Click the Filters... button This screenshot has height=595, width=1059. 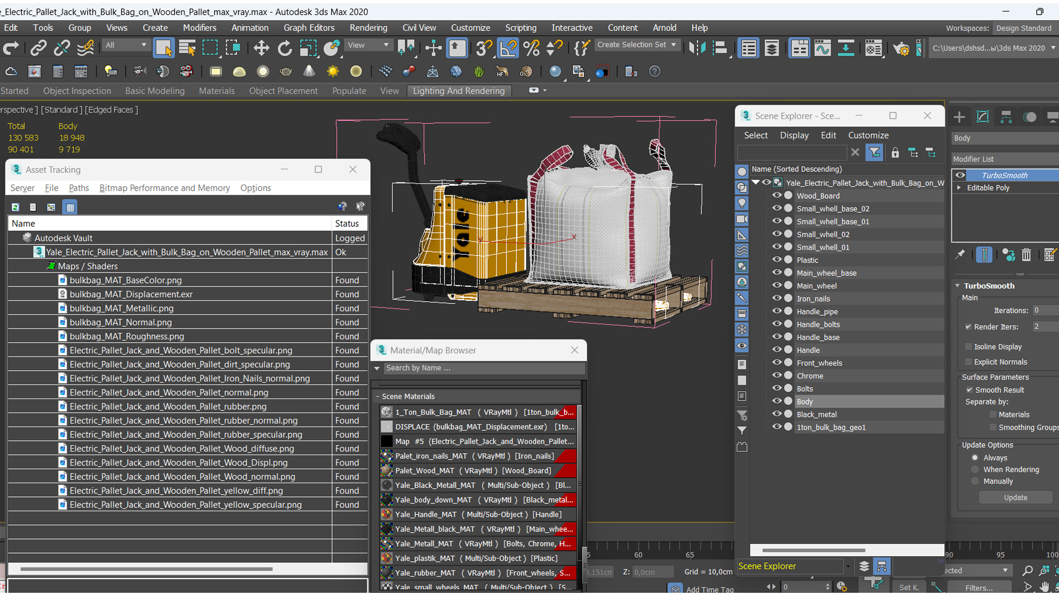click(979, 588)
